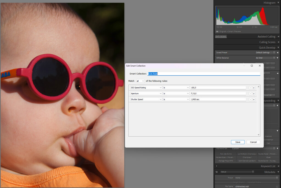Click the eye icon in Metadata panel header
This screenshot has height=188, width=281.
tap(217, 172)
